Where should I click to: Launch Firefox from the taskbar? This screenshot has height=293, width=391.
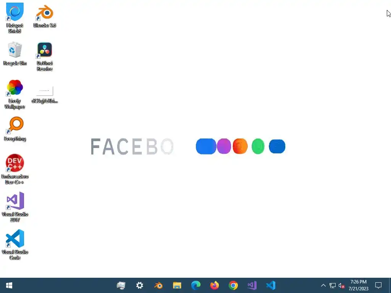click(215, 285)
